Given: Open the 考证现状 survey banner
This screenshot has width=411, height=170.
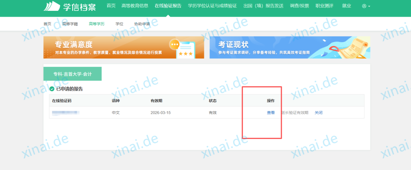Looking at the screenshot, I should click(290, 47).
